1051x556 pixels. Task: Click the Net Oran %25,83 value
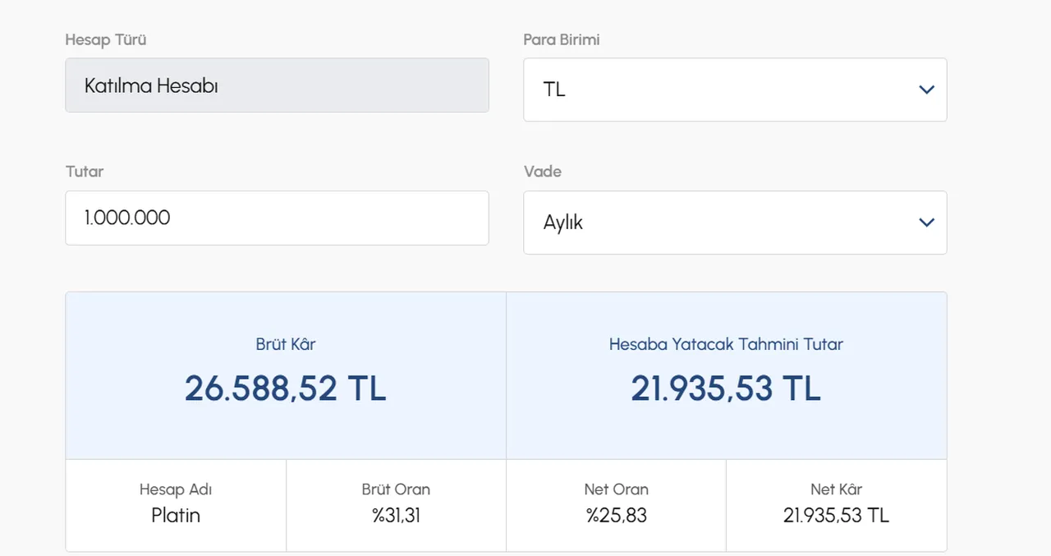(616, 516)
